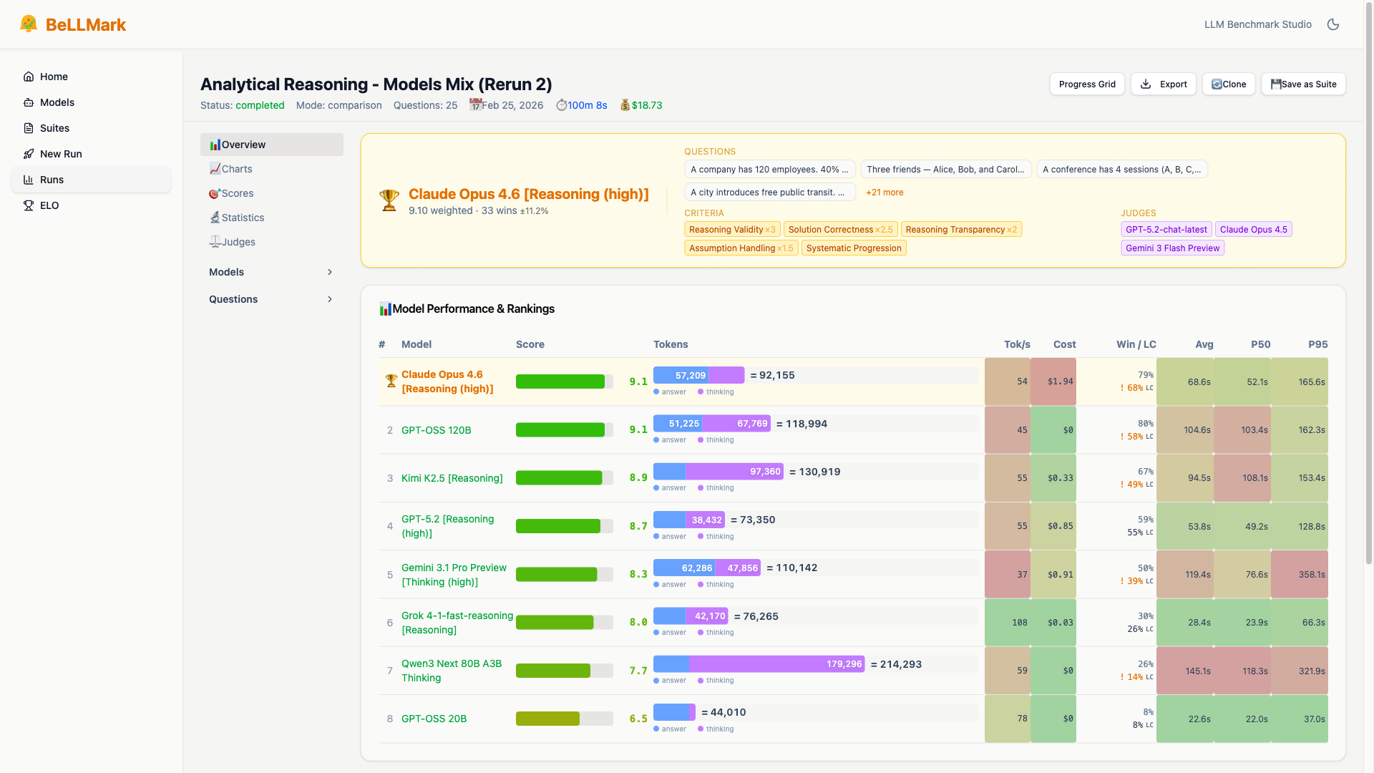This screenshot has height=773, width=1374.
Task: Save this run as a Suite
Action: click(1303, 84)
